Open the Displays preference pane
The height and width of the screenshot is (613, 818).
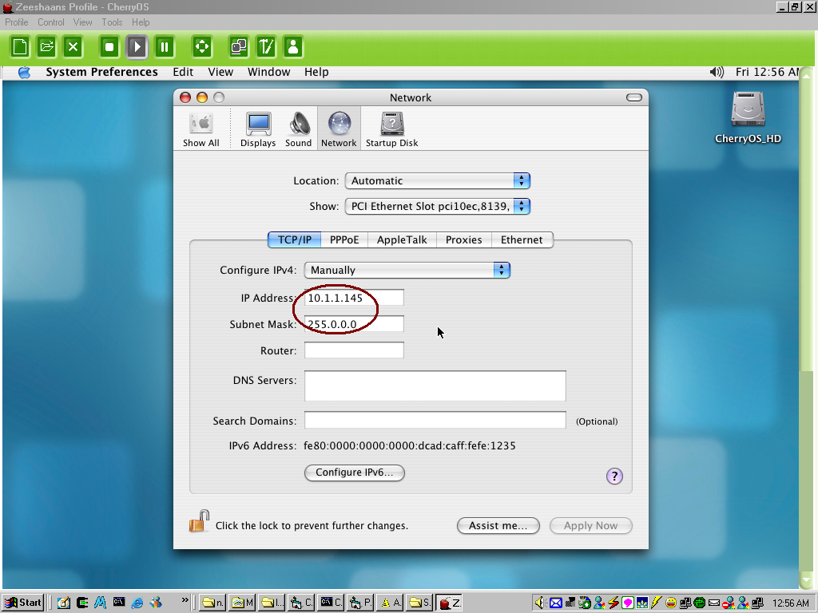(x=258, y=130)
